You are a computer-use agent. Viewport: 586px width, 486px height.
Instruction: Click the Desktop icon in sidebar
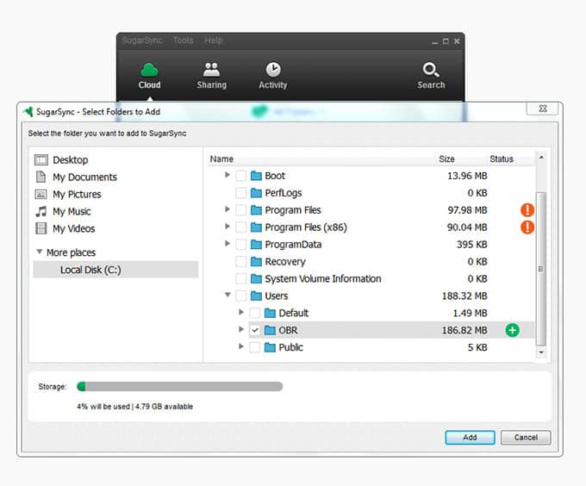pos(41,160)
